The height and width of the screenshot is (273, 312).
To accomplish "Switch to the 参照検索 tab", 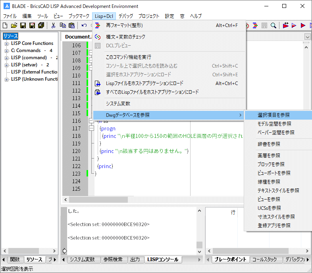I will point(113,259).
